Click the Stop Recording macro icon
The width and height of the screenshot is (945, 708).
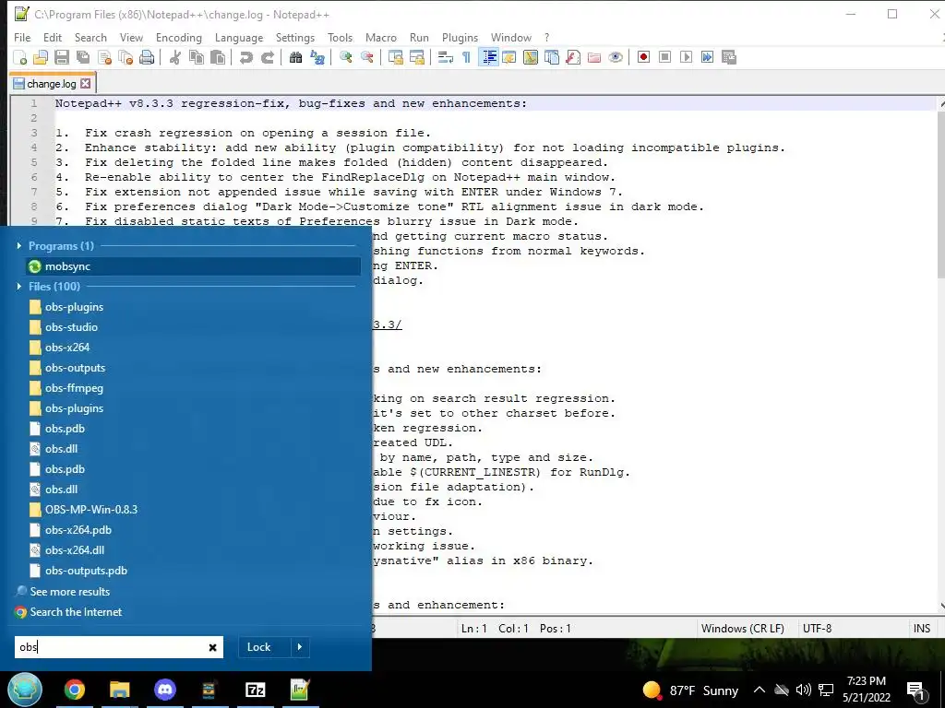(664, 57)
